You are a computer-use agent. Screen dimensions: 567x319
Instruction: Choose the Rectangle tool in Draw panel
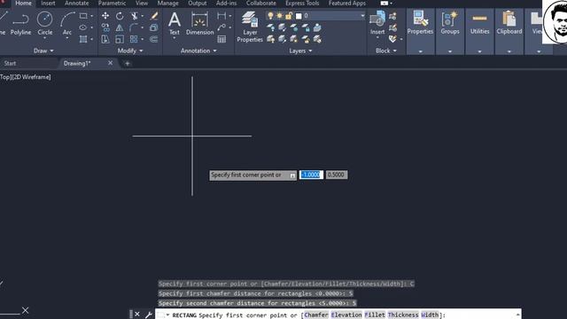click(x=83, y=16)
